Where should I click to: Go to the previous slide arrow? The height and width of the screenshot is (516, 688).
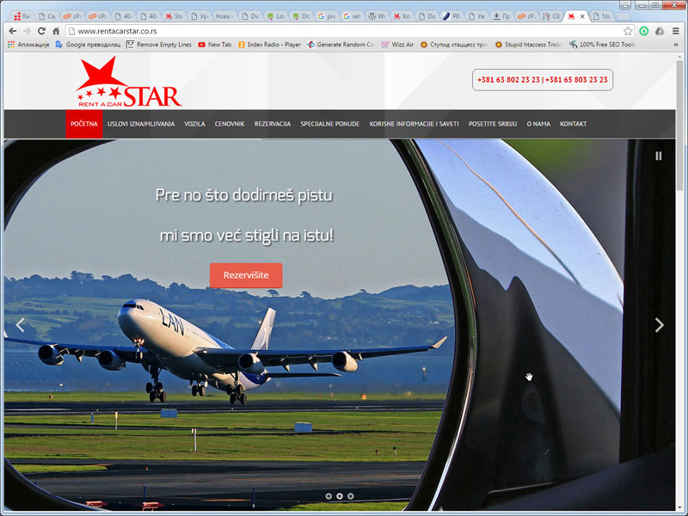click(x=21, y=325)
